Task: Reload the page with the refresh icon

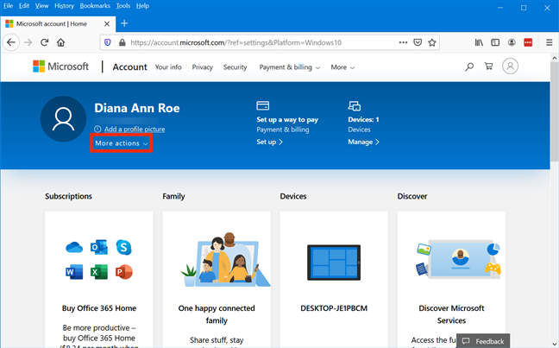Action: 44,42
